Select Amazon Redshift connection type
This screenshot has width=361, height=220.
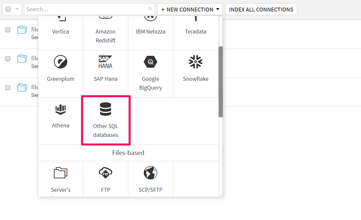point(105,33)
